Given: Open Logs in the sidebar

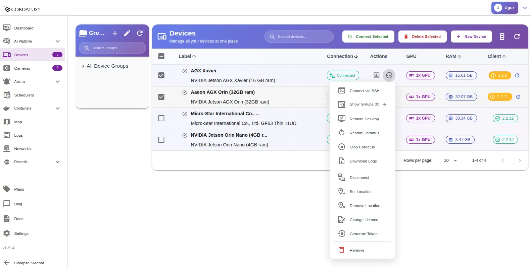Looking at the screenshot, I should coord(33,135).
